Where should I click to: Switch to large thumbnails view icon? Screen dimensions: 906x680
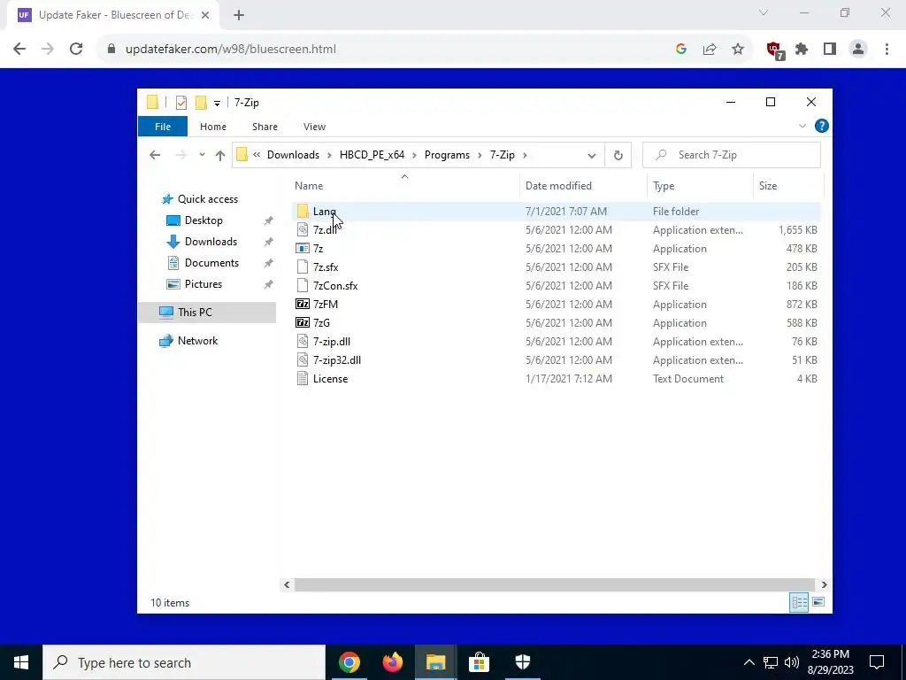click(818, 602)
